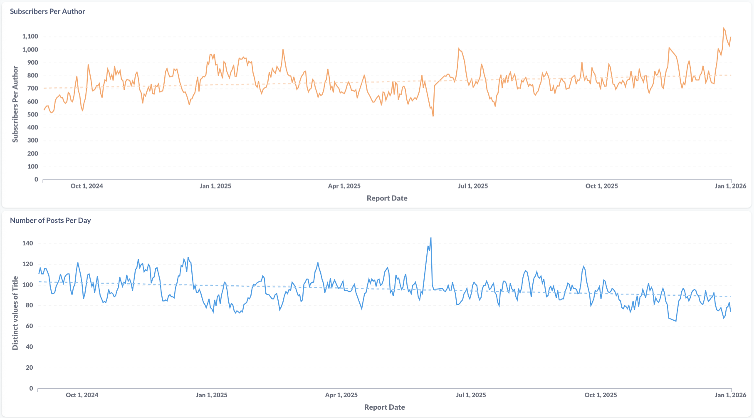The width and height of the screenshot is (754, 418).
Task: Click the Report Date label under the posts chart
Action: tap(384, 407)
